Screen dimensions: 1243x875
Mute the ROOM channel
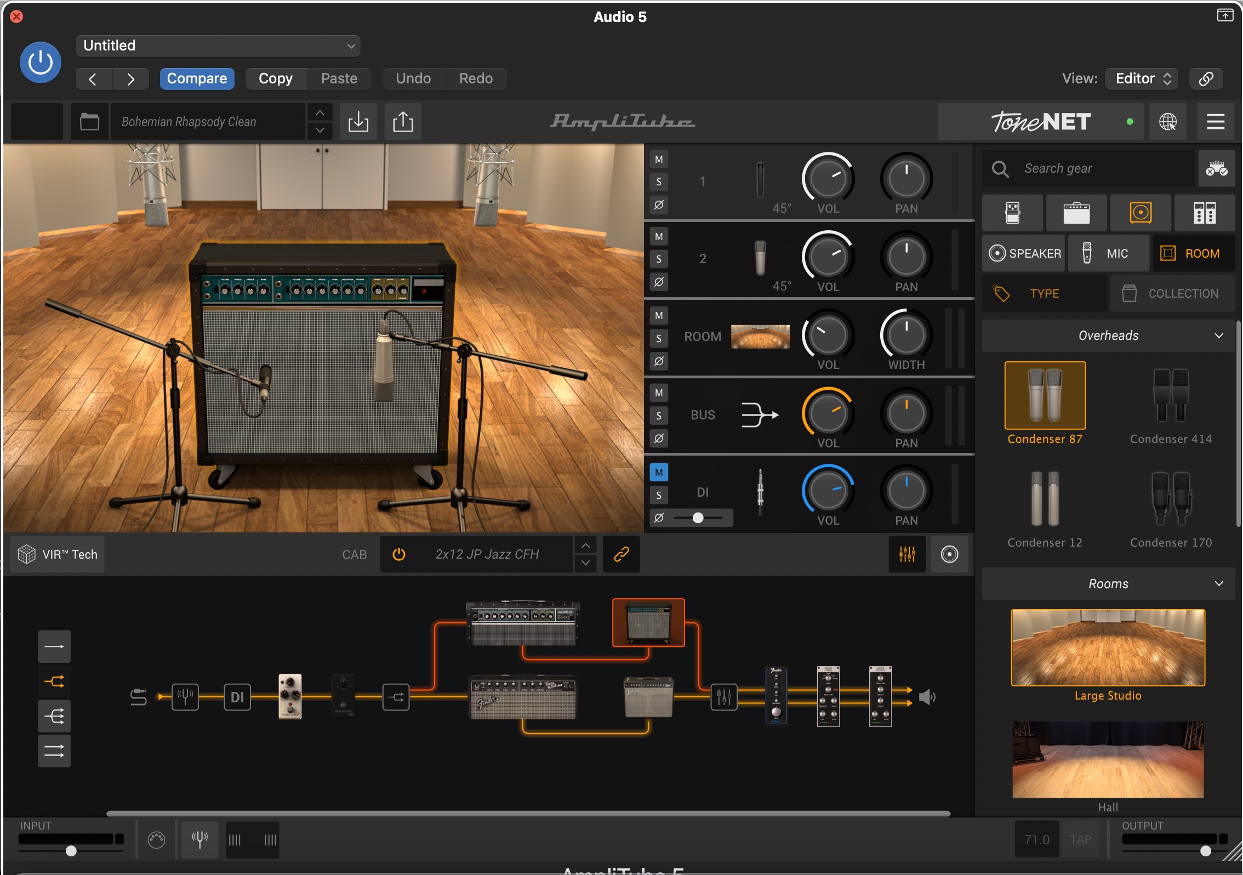pos(659,316)
